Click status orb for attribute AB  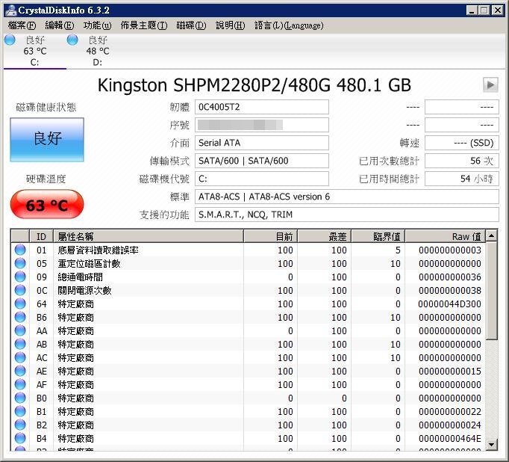(20, 344)
